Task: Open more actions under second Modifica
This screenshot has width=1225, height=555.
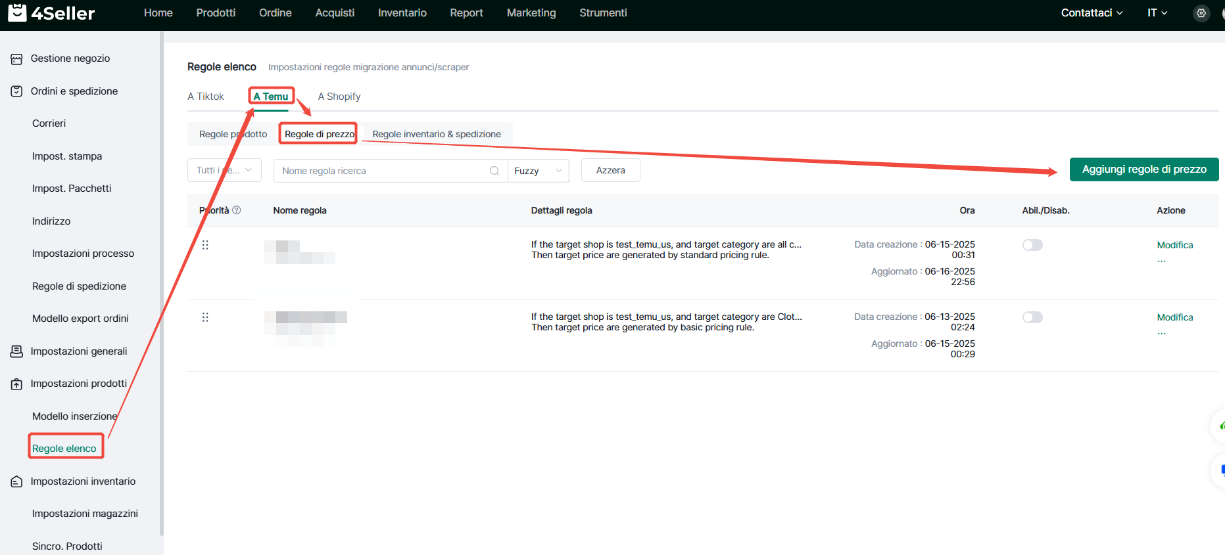Action: pos(1162,332)
